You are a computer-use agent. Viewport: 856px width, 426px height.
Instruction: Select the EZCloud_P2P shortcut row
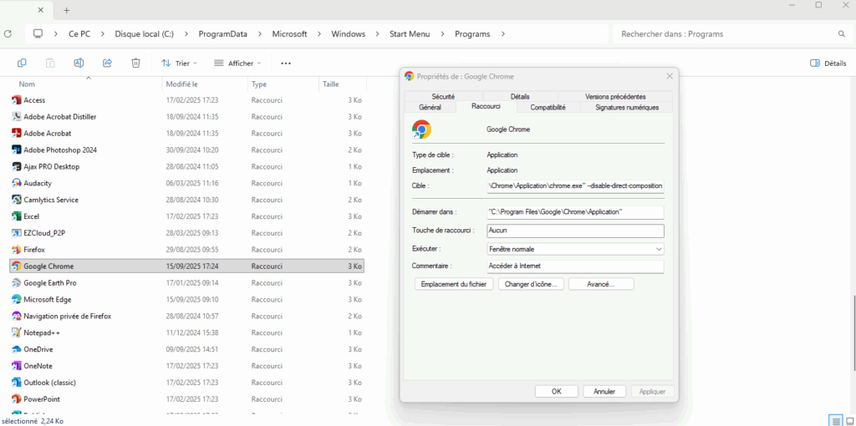(187, 233)
